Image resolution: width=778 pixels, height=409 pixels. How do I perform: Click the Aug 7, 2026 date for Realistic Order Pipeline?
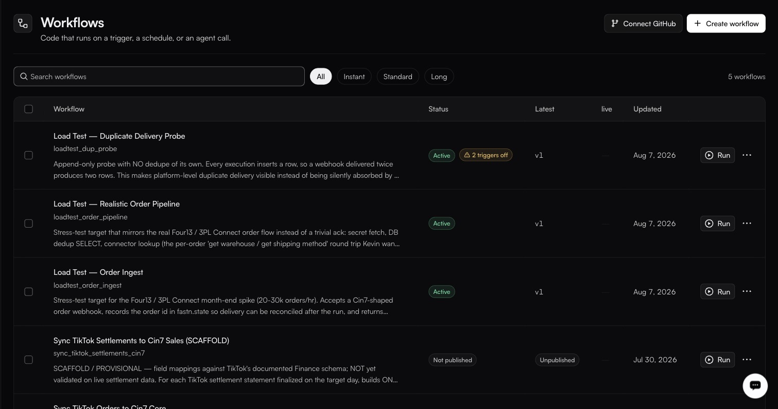coord(654,224)
